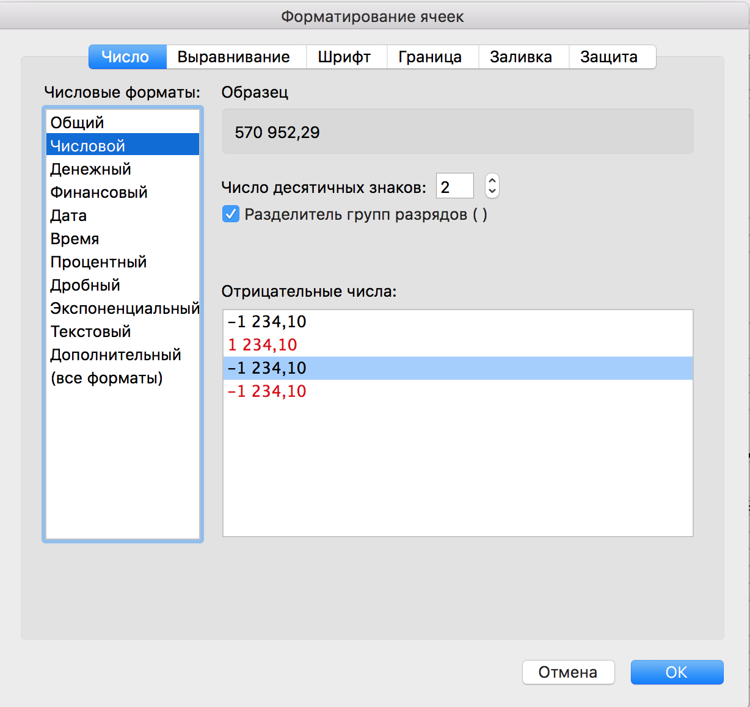
Task: Choose Общий number format
Action: 78,123
